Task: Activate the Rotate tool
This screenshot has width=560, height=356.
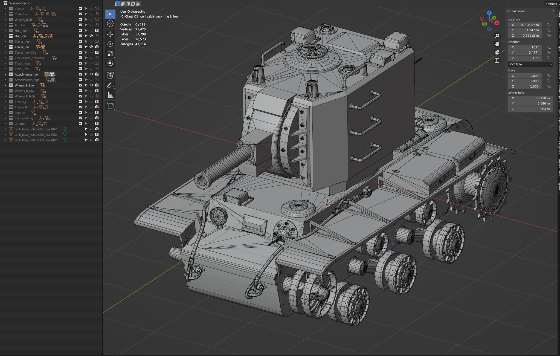Action: pos(110,44)
